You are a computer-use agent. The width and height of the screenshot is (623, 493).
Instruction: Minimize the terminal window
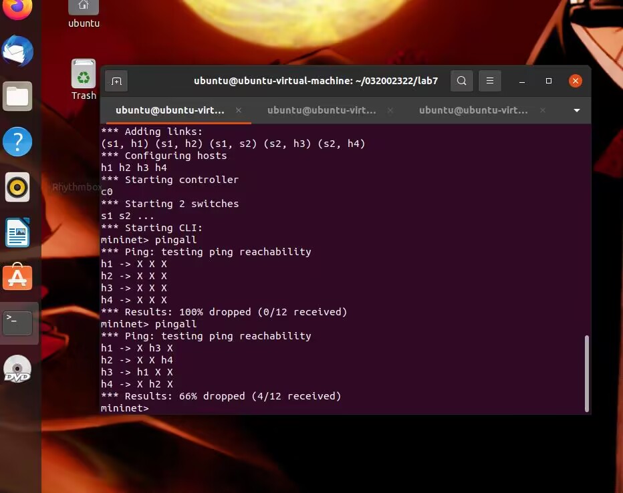[x=522, y=81]
